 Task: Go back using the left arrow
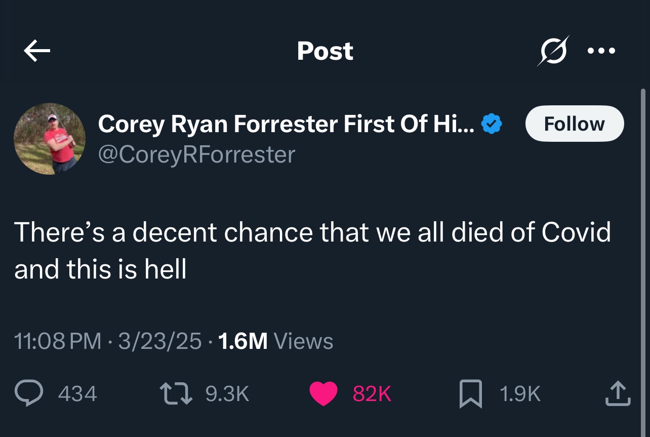click(37, 51)
